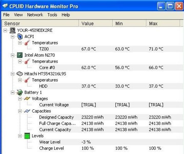The width and height of the screenshot is (184, 154).
Task: Select the Designed Capacity row
Action: (x=111, y=117)
